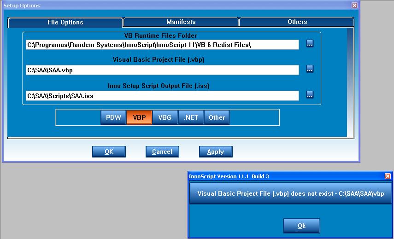Screen dimensions: 394x239
Task: Open the Manifests tab
Action: tap(181, 22)
